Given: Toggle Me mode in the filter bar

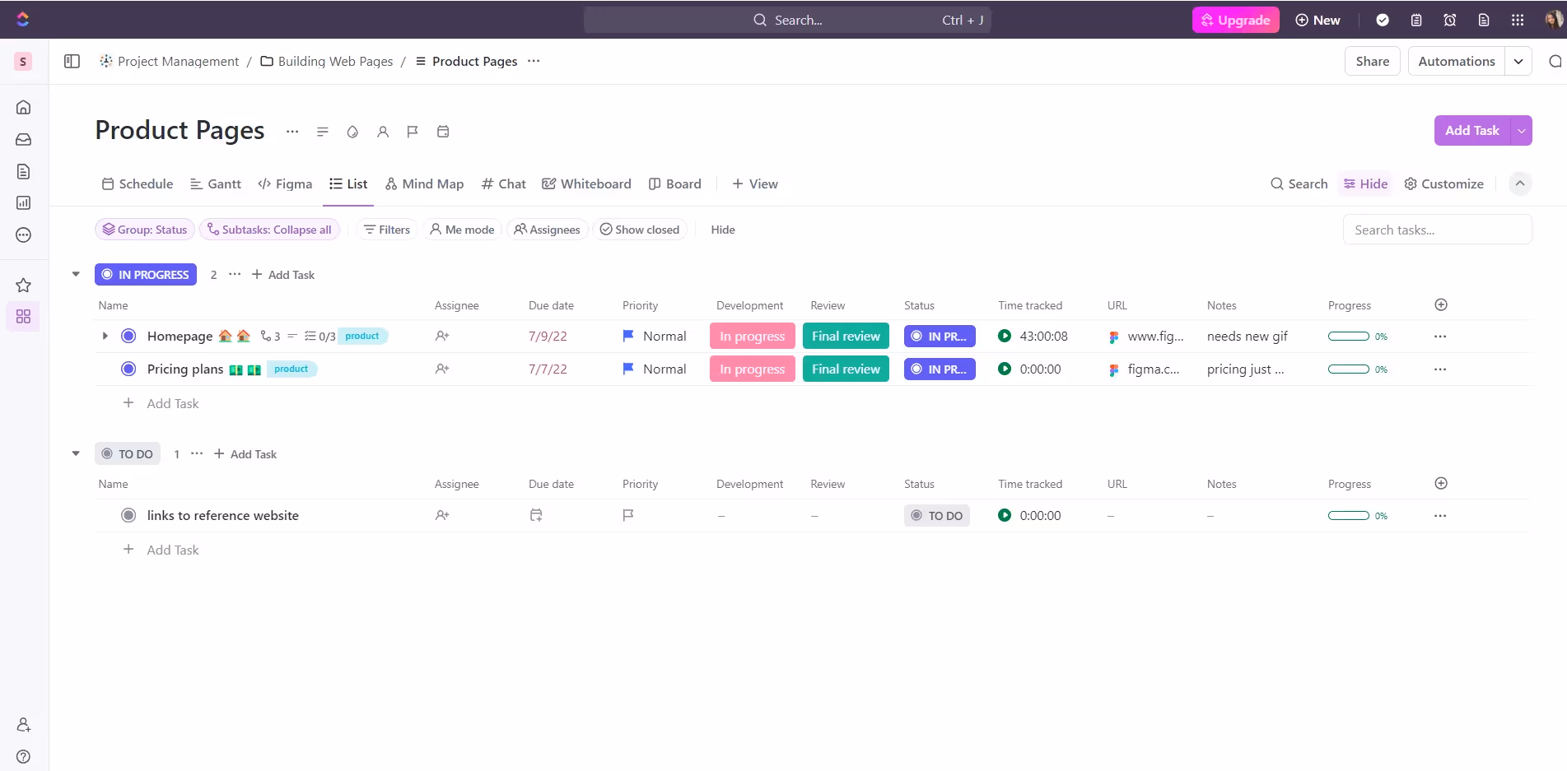Looking at the screenshot, I should click(x=462, y=229).
